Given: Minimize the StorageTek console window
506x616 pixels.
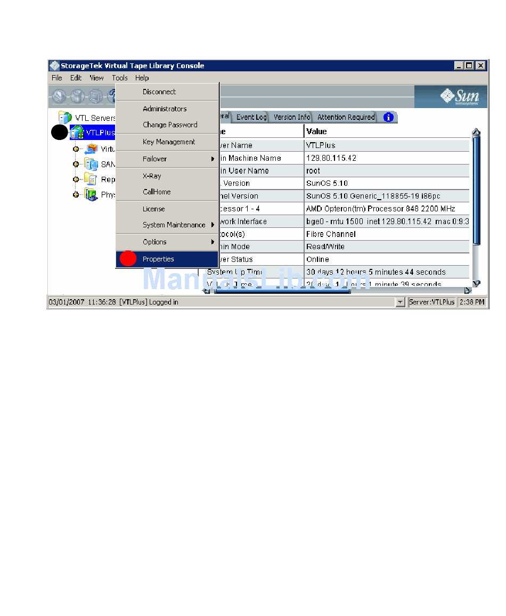Looking at the screenshot, I should coord(459,65).
